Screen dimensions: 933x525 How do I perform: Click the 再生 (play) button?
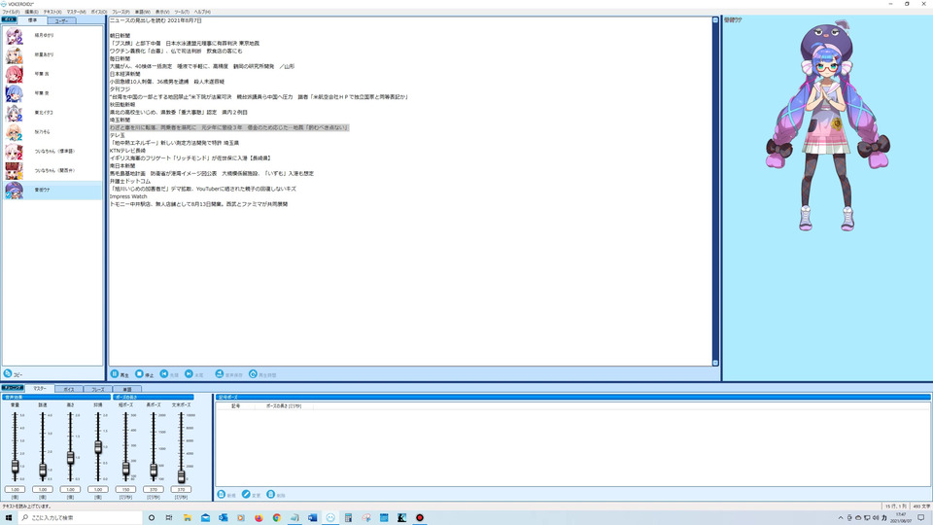120,374
